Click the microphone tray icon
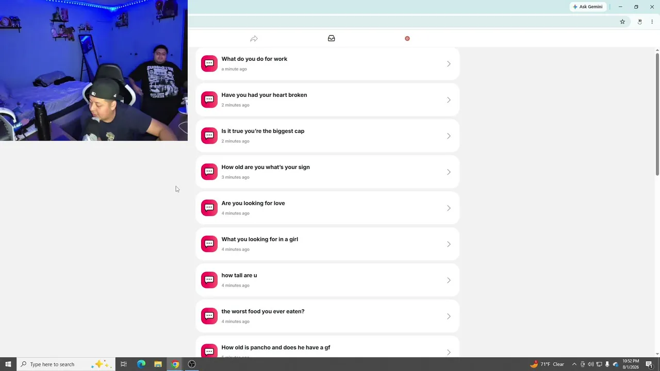660x371 pixels. 607,364
